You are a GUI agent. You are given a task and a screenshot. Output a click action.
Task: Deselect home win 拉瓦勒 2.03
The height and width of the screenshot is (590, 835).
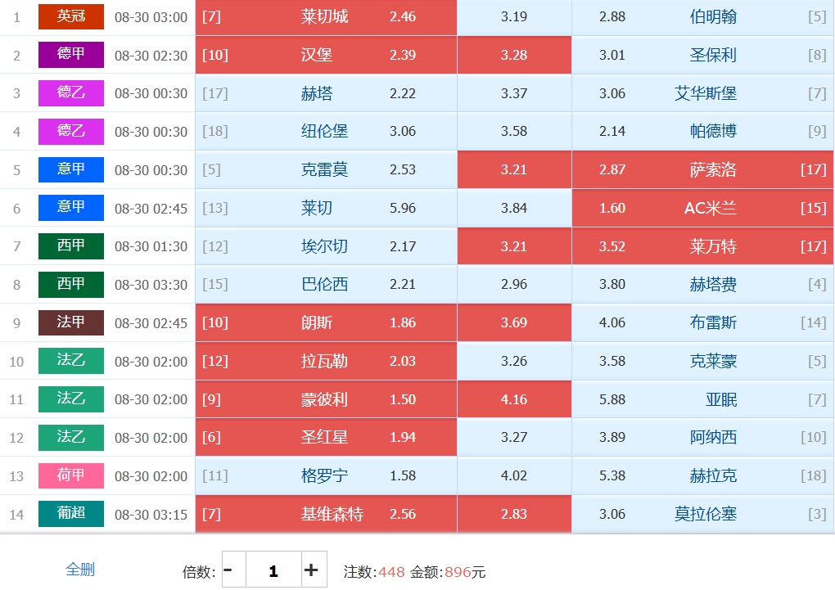326,361
